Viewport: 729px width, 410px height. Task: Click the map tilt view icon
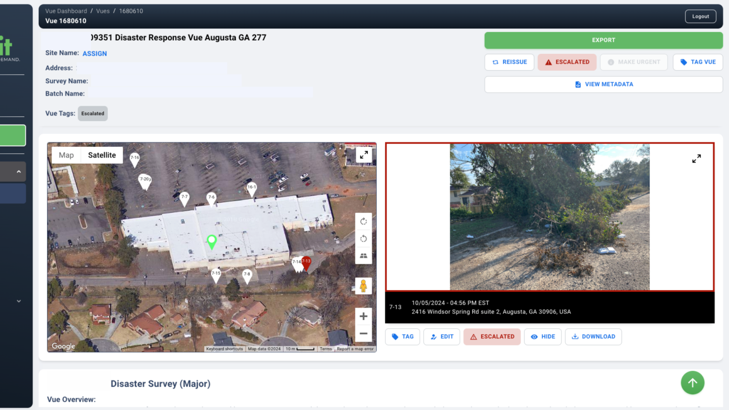[x=364, y=256]
